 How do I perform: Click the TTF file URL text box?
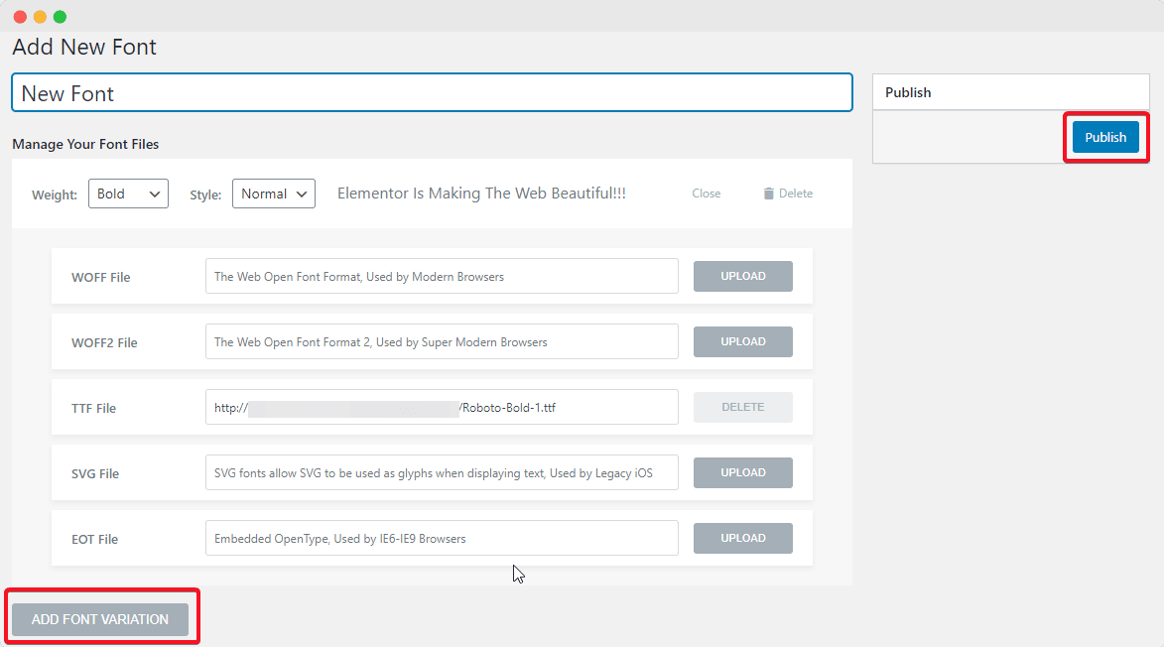[x=441, y=407]
